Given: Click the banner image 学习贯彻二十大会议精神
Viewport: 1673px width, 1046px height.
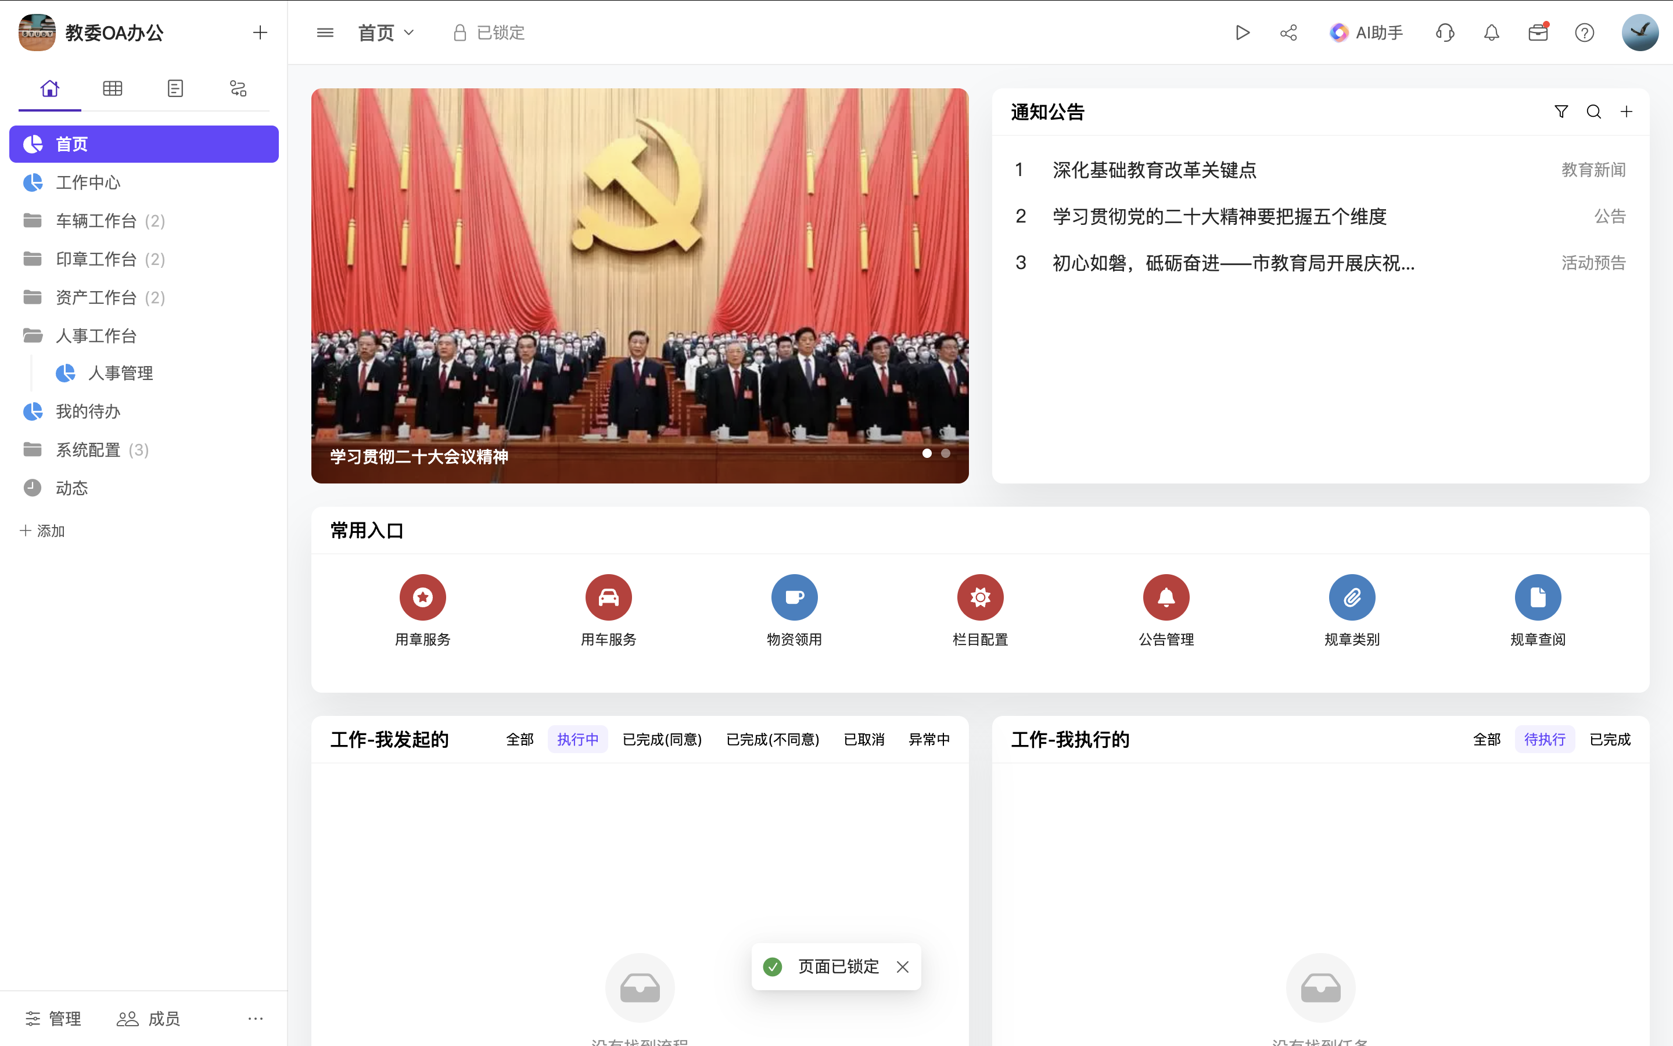Looking at the screenshot, I should pos(640,285).
